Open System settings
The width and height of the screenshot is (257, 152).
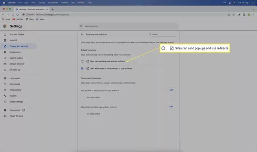coord(13,96)
